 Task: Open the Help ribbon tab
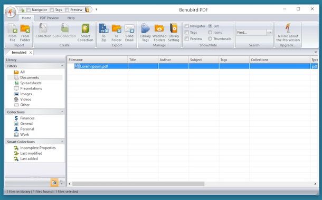(71, 18)
